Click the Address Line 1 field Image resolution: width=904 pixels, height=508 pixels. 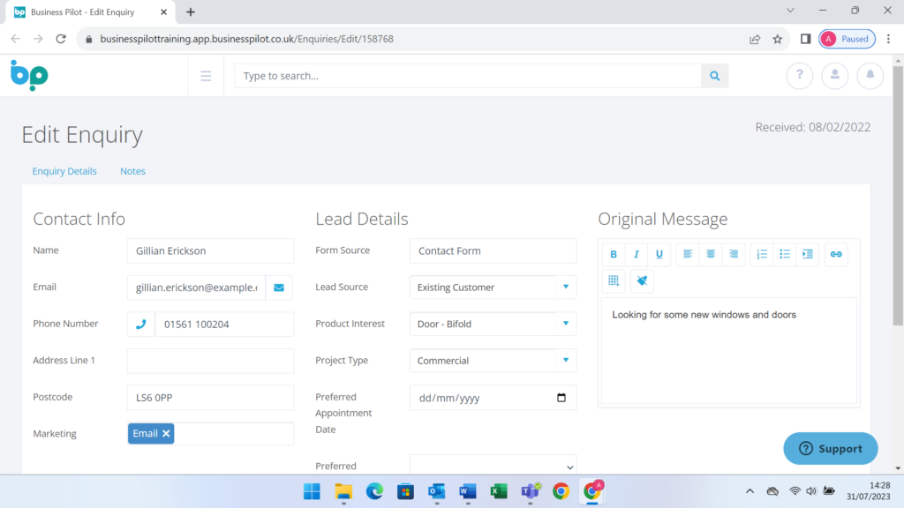pyautogui.click(x=210, y=361)
